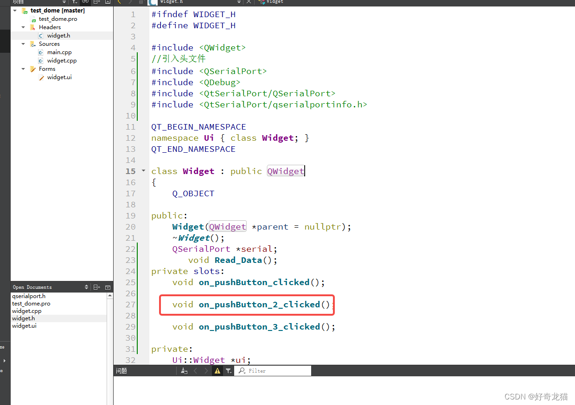Toggle show warnings triangle button
575x405 pixels.
click(x=217, y=371)
